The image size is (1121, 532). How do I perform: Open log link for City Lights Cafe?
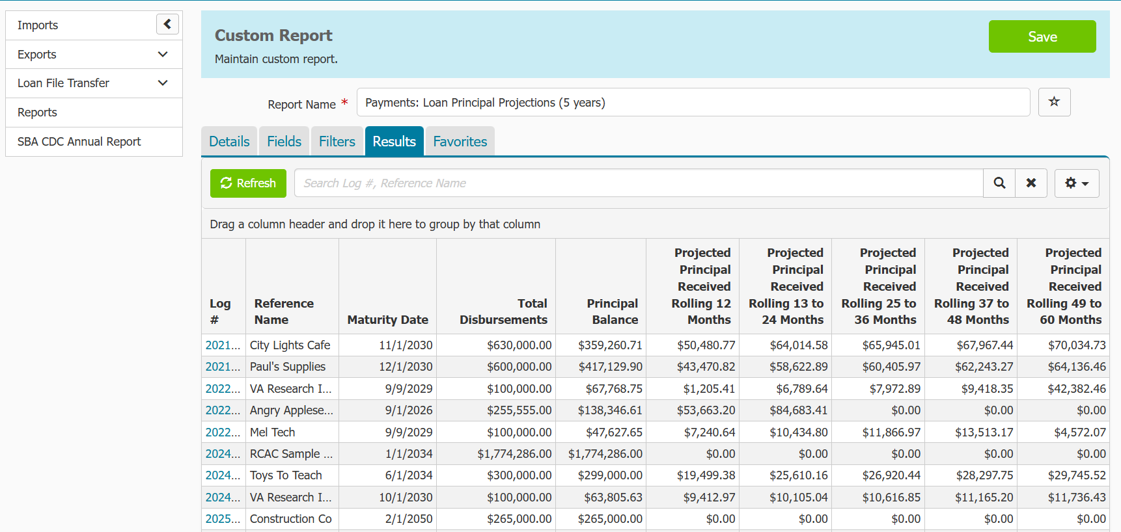point(223,345)
